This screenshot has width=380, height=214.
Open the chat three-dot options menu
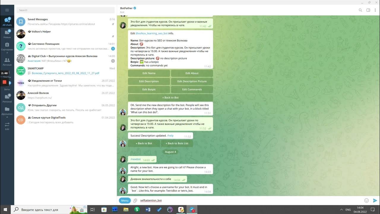click(x=375, y=10)
